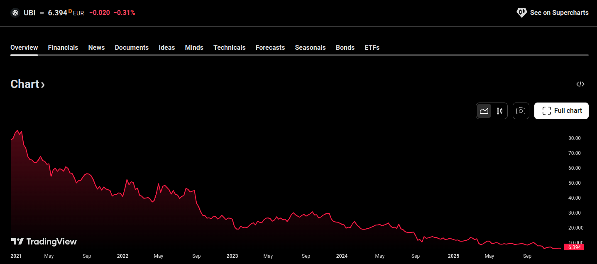Viewport: 597px width, 264px height.
Task: Click the 2025 label on time axis
Action: (453, 256)
